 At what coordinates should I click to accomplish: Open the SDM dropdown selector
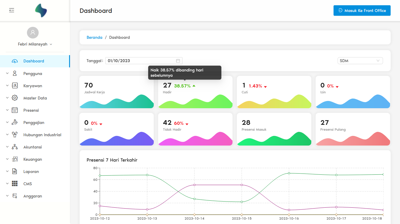point(360,61)
